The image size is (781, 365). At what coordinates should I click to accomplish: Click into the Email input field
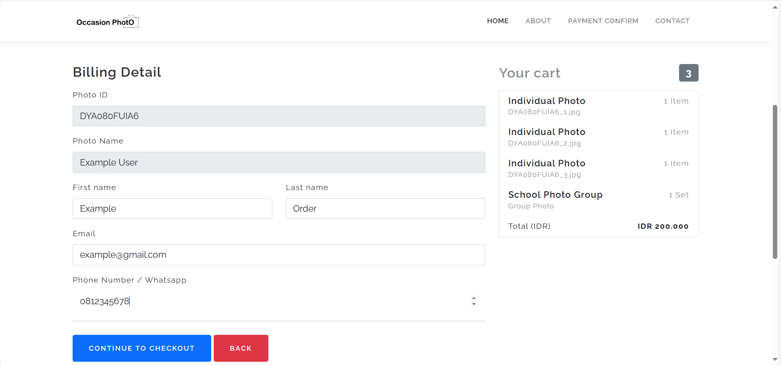click(x=279, y=255)
